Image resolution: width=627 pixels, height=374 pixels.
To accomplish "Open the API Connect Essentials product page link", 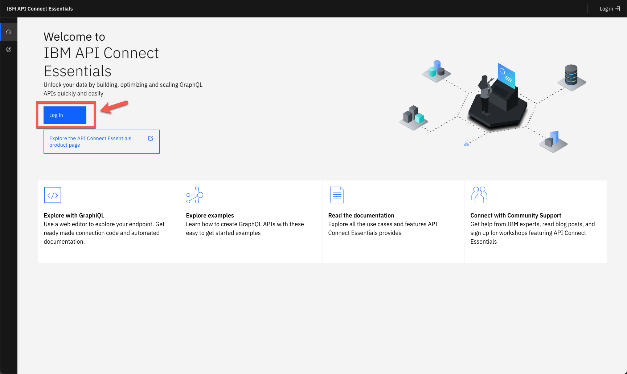I will click(90, 142).
